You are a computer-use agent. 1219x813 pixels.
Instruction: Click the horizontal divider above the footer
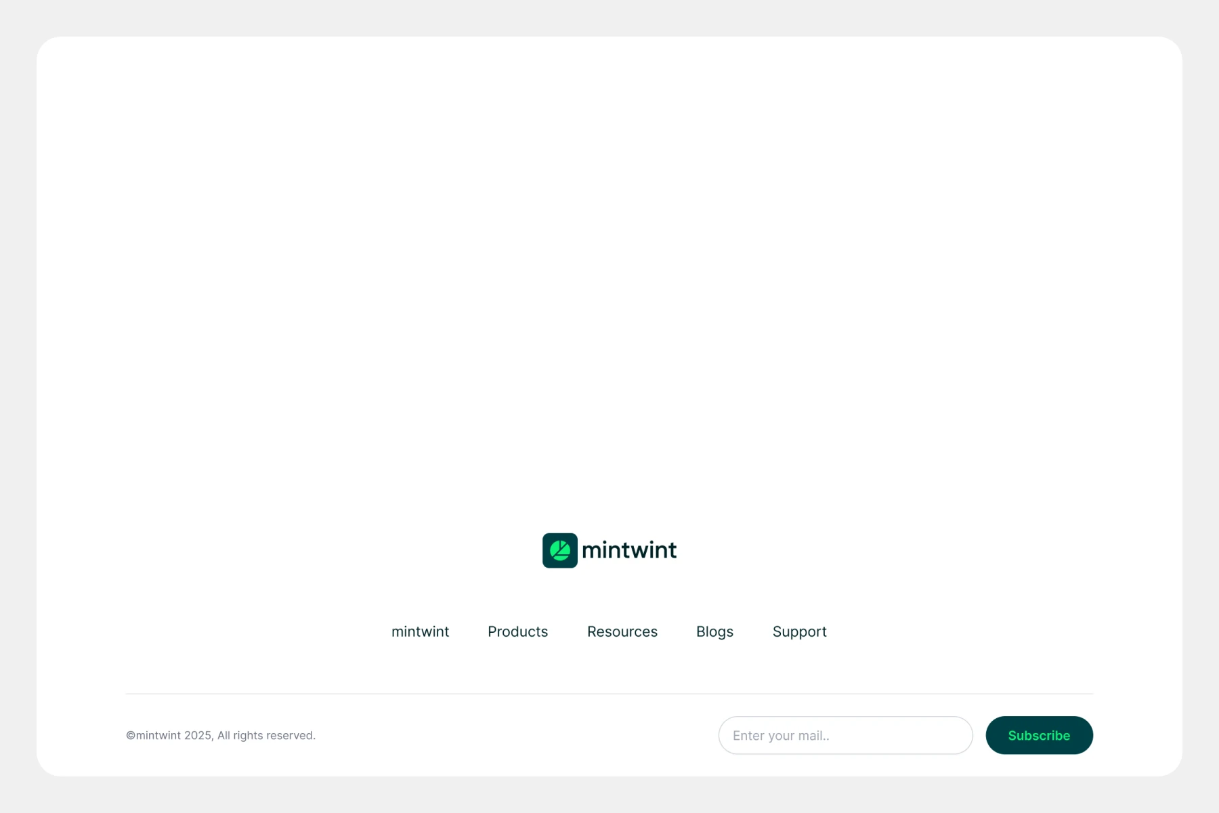[609, 694]
